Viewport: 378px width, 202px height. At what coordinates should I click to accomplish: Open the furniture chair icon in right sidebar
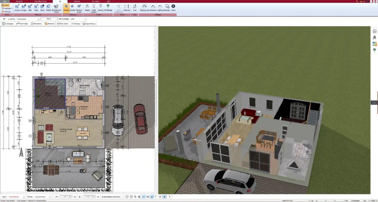click(x=374, y=38)
